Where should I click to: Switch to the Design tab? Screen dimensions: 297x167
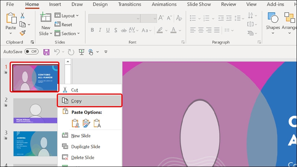(x=100, y=4)
